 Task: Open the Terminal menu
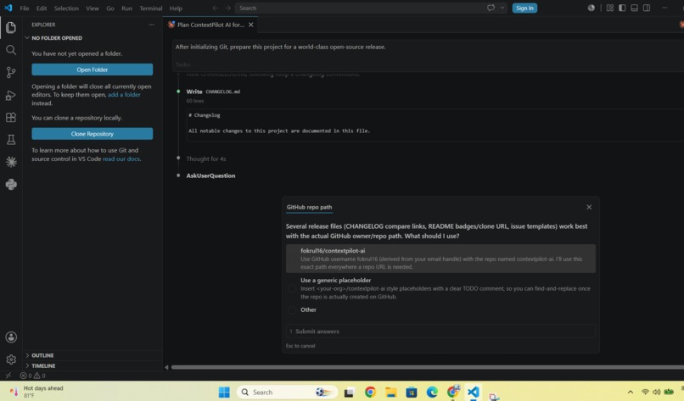(x=151, y=8)
